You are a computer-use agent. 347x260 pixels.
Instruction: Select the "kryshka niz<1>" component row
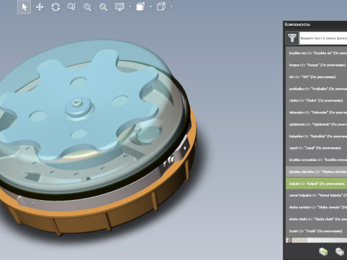(x=317, y=53)
